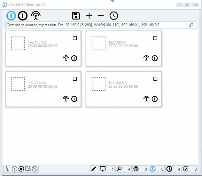Image resolution: width=202 pixels, height=176 pixels.
Task: Ping host 192.168.0.4 with its antenna icon
Action: (x=146, y=58)
